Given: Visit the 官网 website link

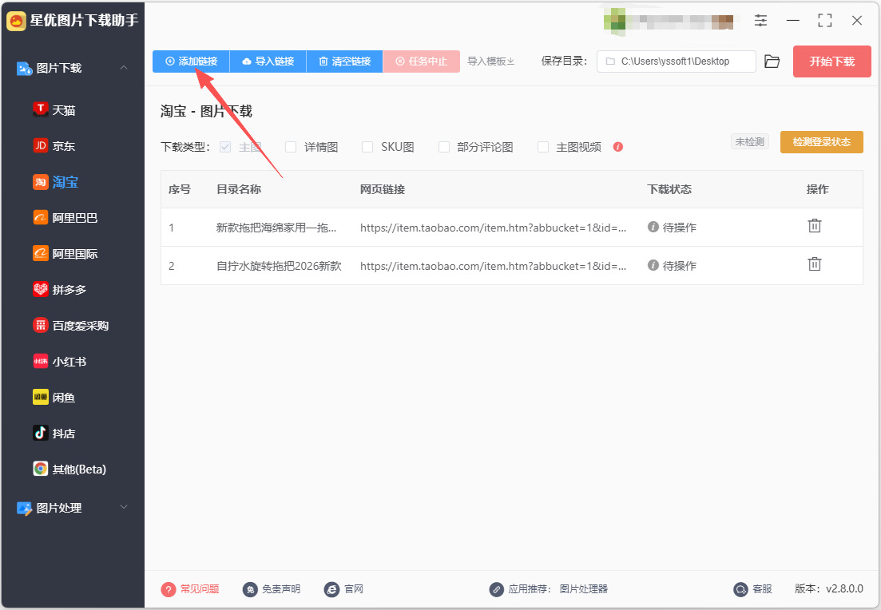Looking at the screenshot, I should (x=343, y=589).
